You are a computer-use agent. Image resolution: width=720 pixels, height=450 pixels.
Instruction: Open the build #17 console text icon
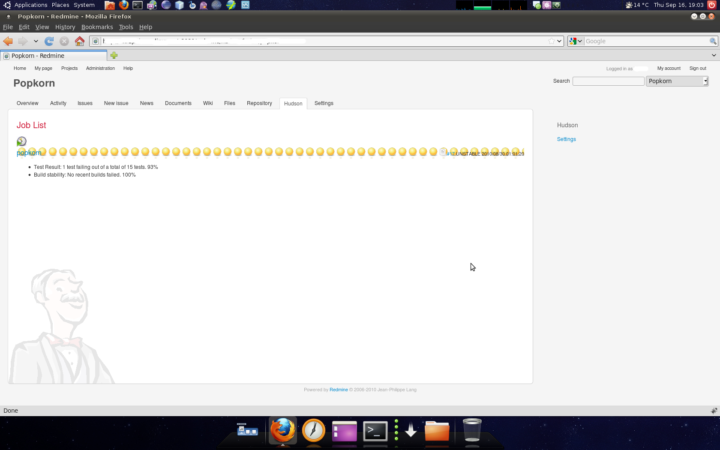[443, 152]
